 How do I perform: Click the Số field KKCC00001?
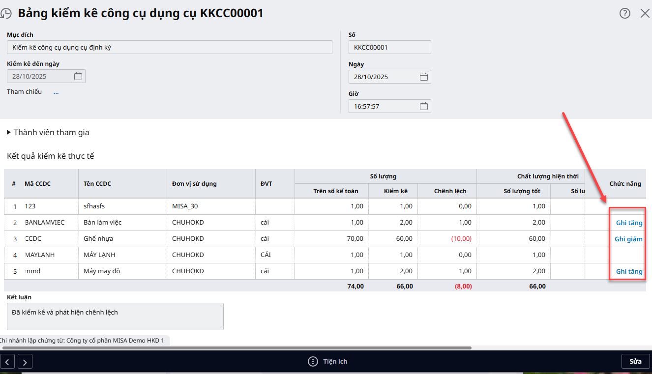(x=389, y=47)
